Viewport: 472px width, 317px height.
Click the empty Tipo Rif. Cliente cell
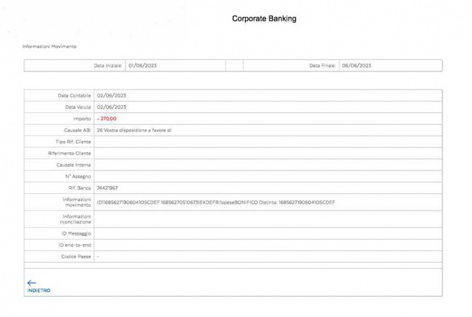266,142
